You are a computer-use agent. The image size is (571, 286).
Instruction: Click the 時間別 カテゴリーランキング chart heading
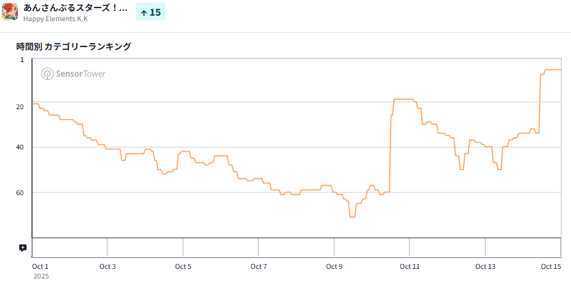coord(74,46)
